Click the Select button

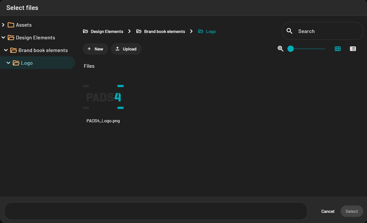pyautogui.click(x=352, y=211)
